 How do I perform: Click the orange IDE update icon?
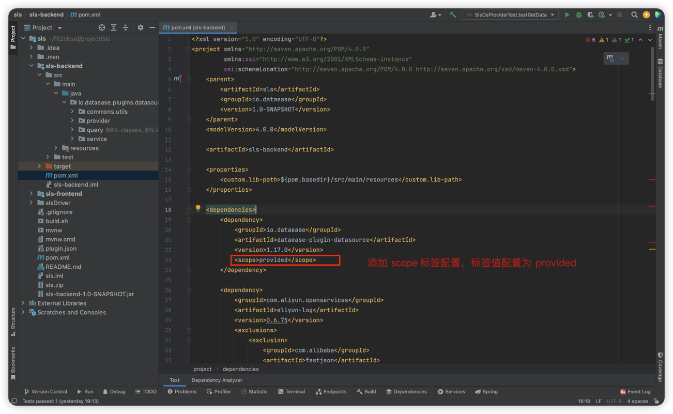[x=646, y=15]
